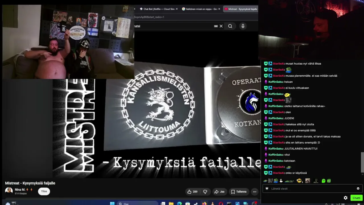Open VLC media player from the taskbar

point(212,204)
